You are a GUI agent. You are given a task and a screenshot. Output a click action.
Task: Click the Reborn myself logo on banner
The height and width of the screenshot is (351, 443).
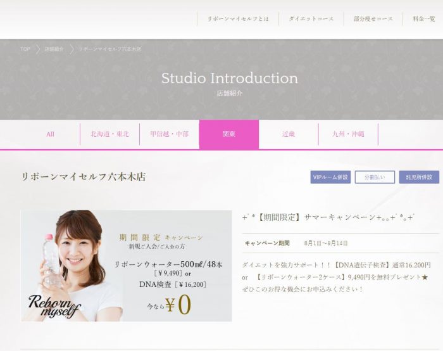pyautogui.click(x=54, y=306)
